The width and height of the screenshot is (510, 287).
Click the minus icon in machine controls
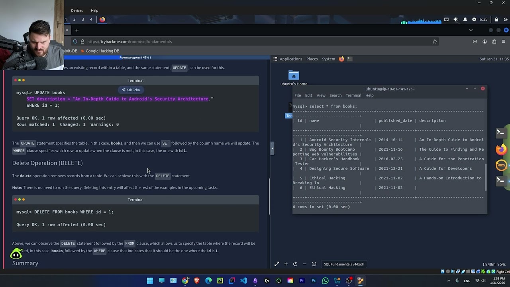click(304, 264)
